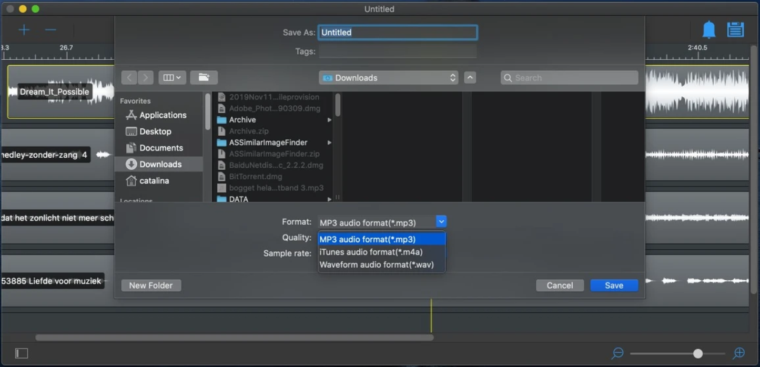The image size is (760, 367).
Task: Select the Dream_It_Possible track label
Action: point(55,91)
